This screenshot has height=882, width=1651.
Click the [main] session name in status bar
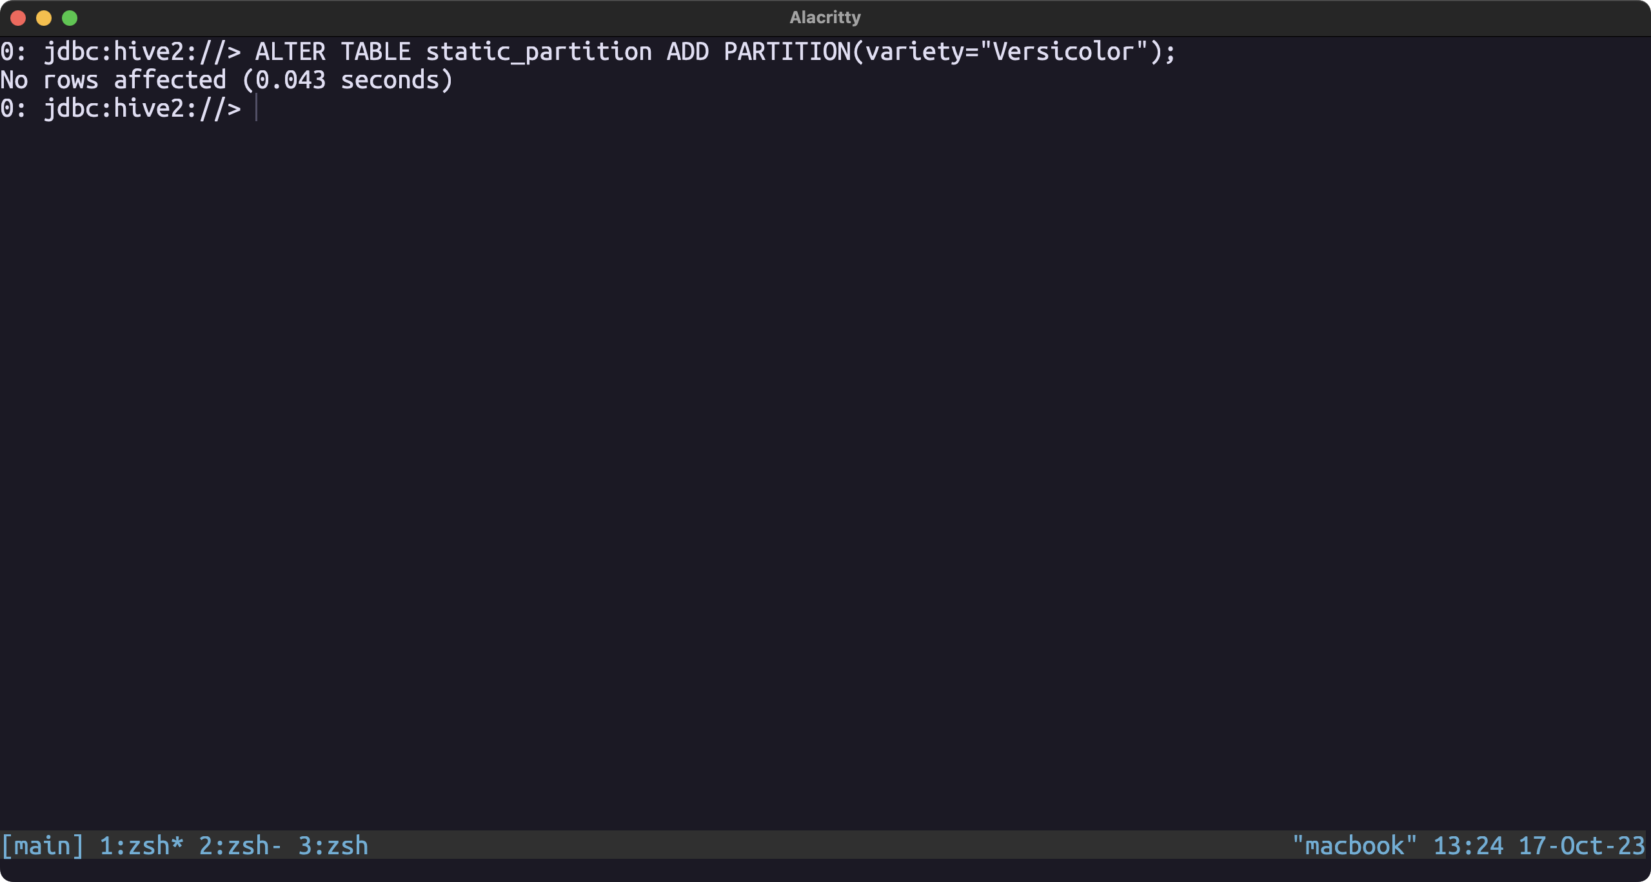click(43, 845)
